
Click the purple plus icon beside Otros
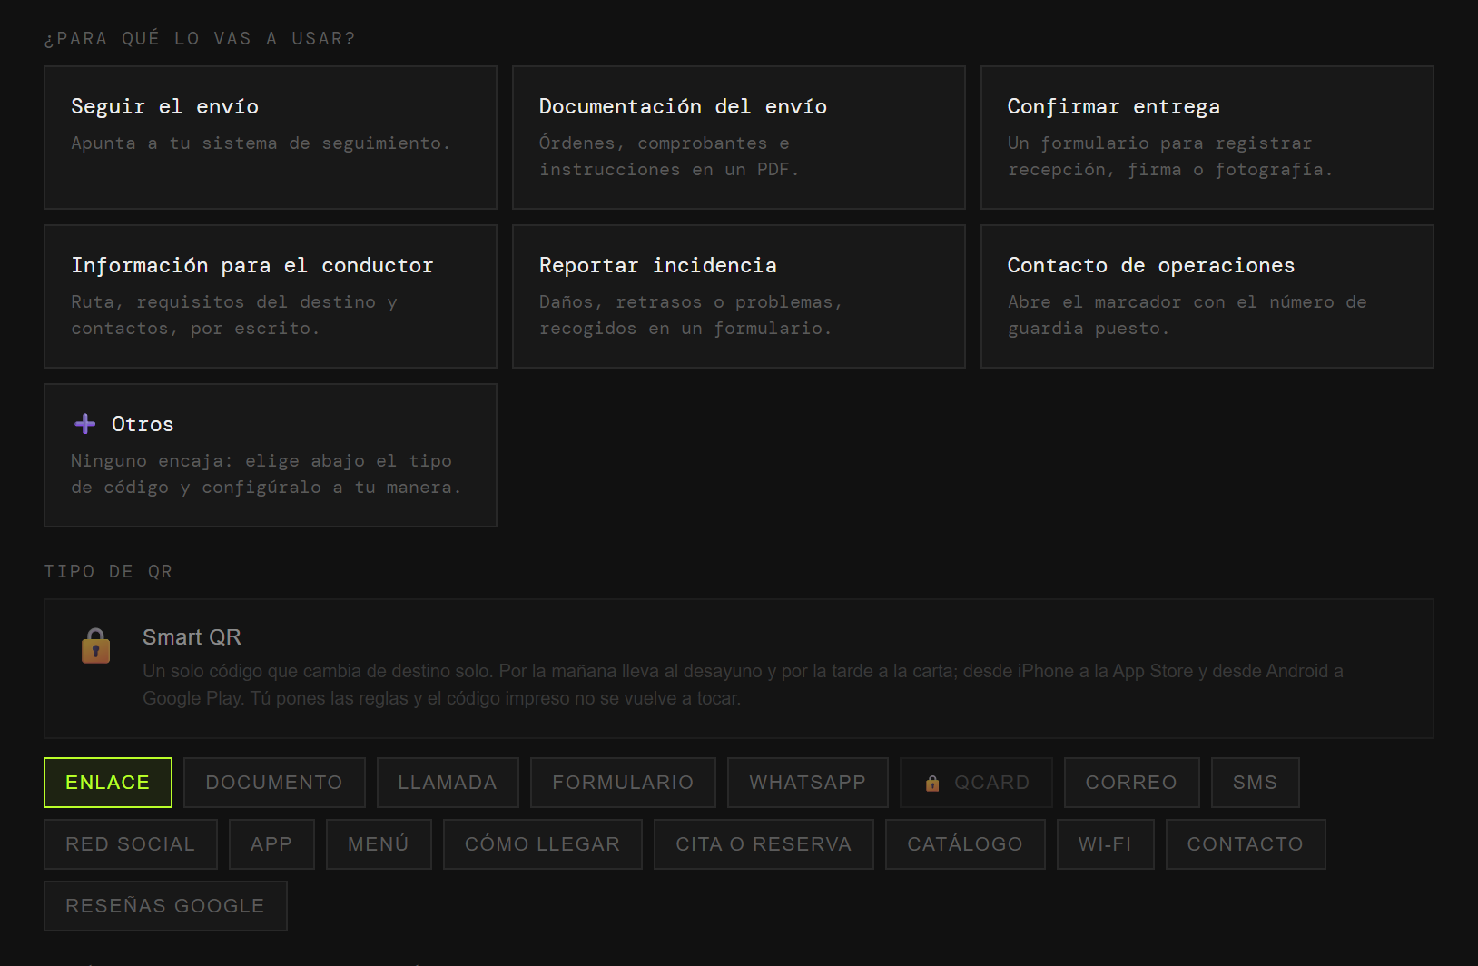(85, 424)
